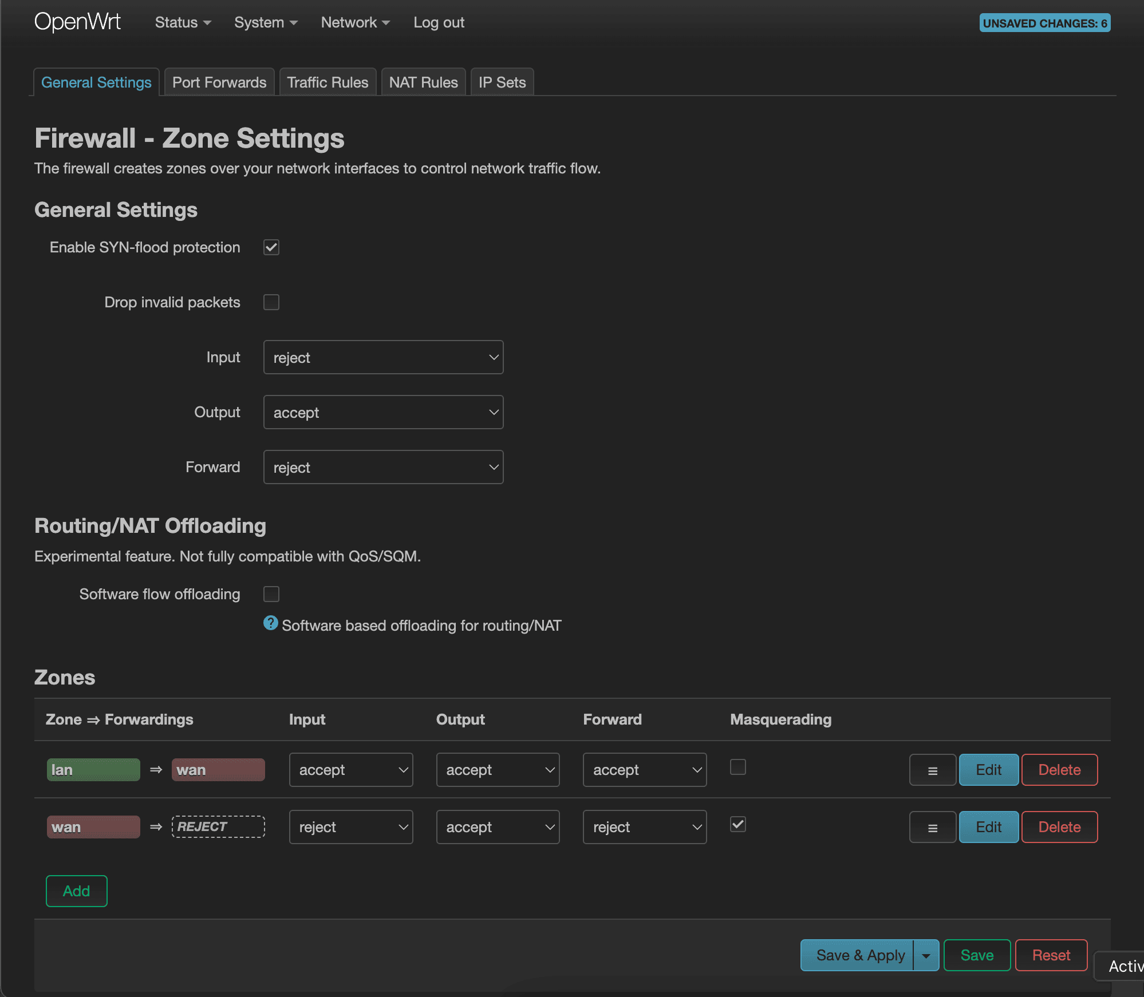This screenshot has width=1144, height=997.
Task: Switch to the Traffic Rules tab
Action: [328, 82]
